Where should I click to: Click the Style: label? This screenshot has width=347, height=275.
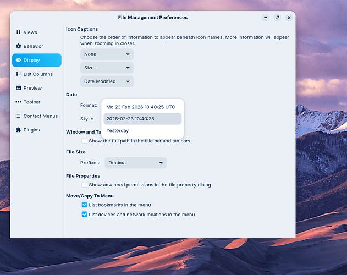[87, 119]
